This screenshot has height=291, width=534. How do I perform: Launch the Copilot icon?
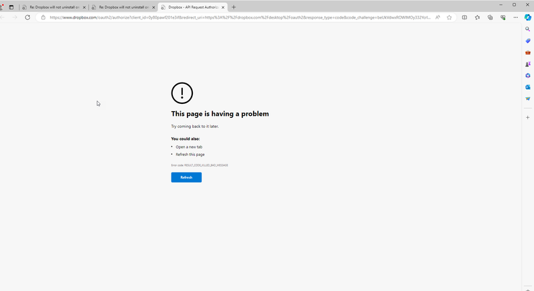[528, 17]
